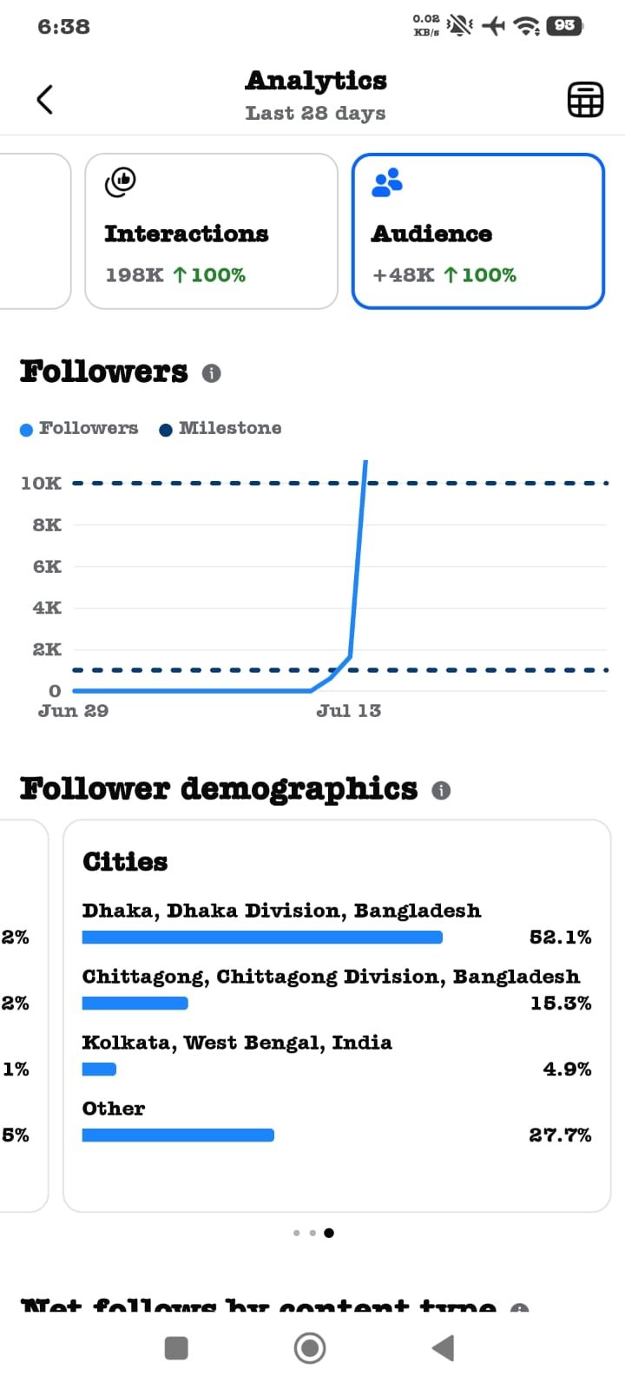Tap Net follows info icon

[519, 1308]
